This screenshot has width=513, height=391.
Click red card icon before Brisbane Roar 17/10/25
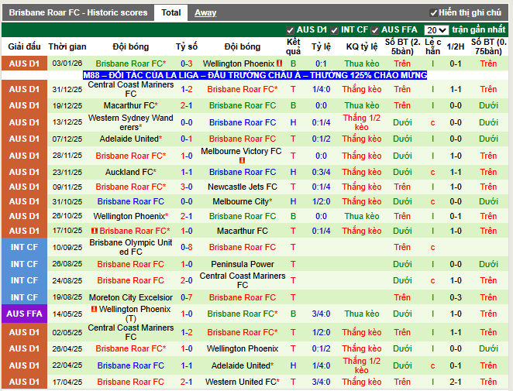(x=95, y=231)
